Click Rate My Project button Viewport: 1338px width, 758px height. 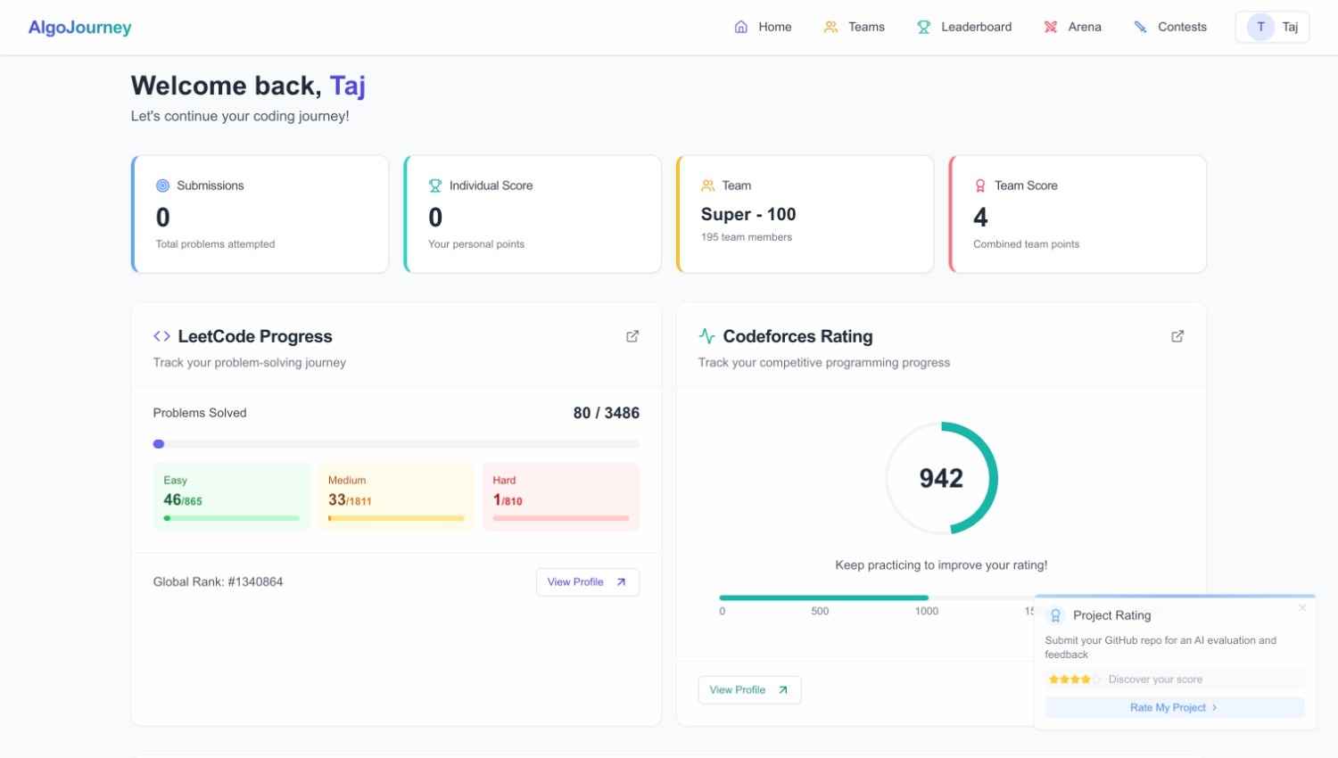click(1174, 707)
